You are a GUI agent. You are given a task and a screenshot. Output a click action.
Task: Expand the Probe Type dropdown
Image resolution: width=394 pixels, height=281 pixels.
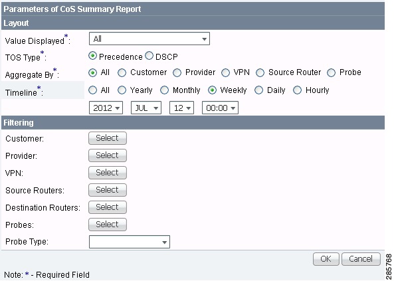click(130, 242)
